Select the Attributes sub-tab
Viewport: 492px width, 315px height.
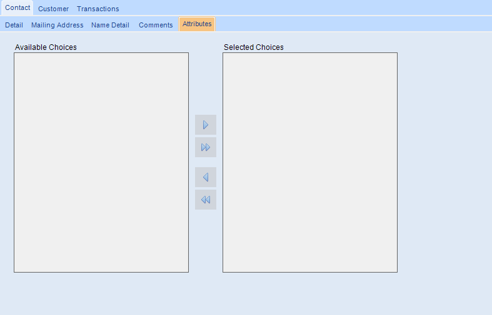[197, 24]
